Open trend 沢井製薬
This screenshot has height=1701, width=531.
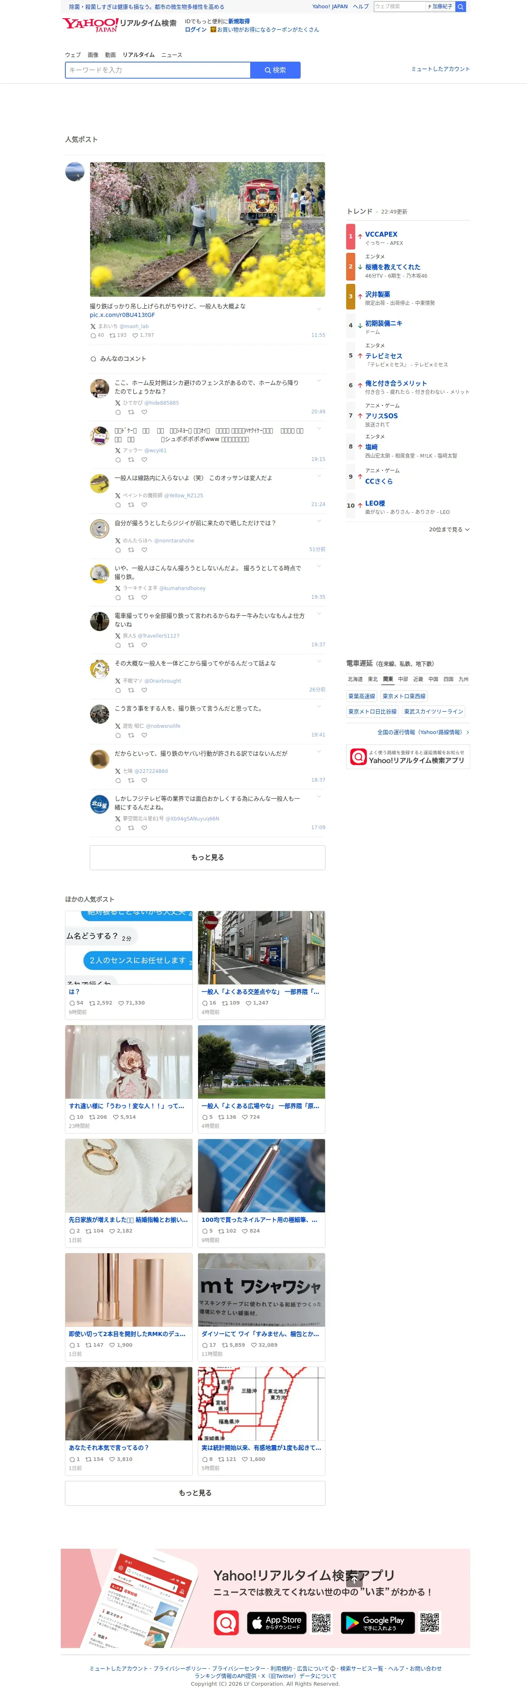pyautogui.click(x=377, y=295)
